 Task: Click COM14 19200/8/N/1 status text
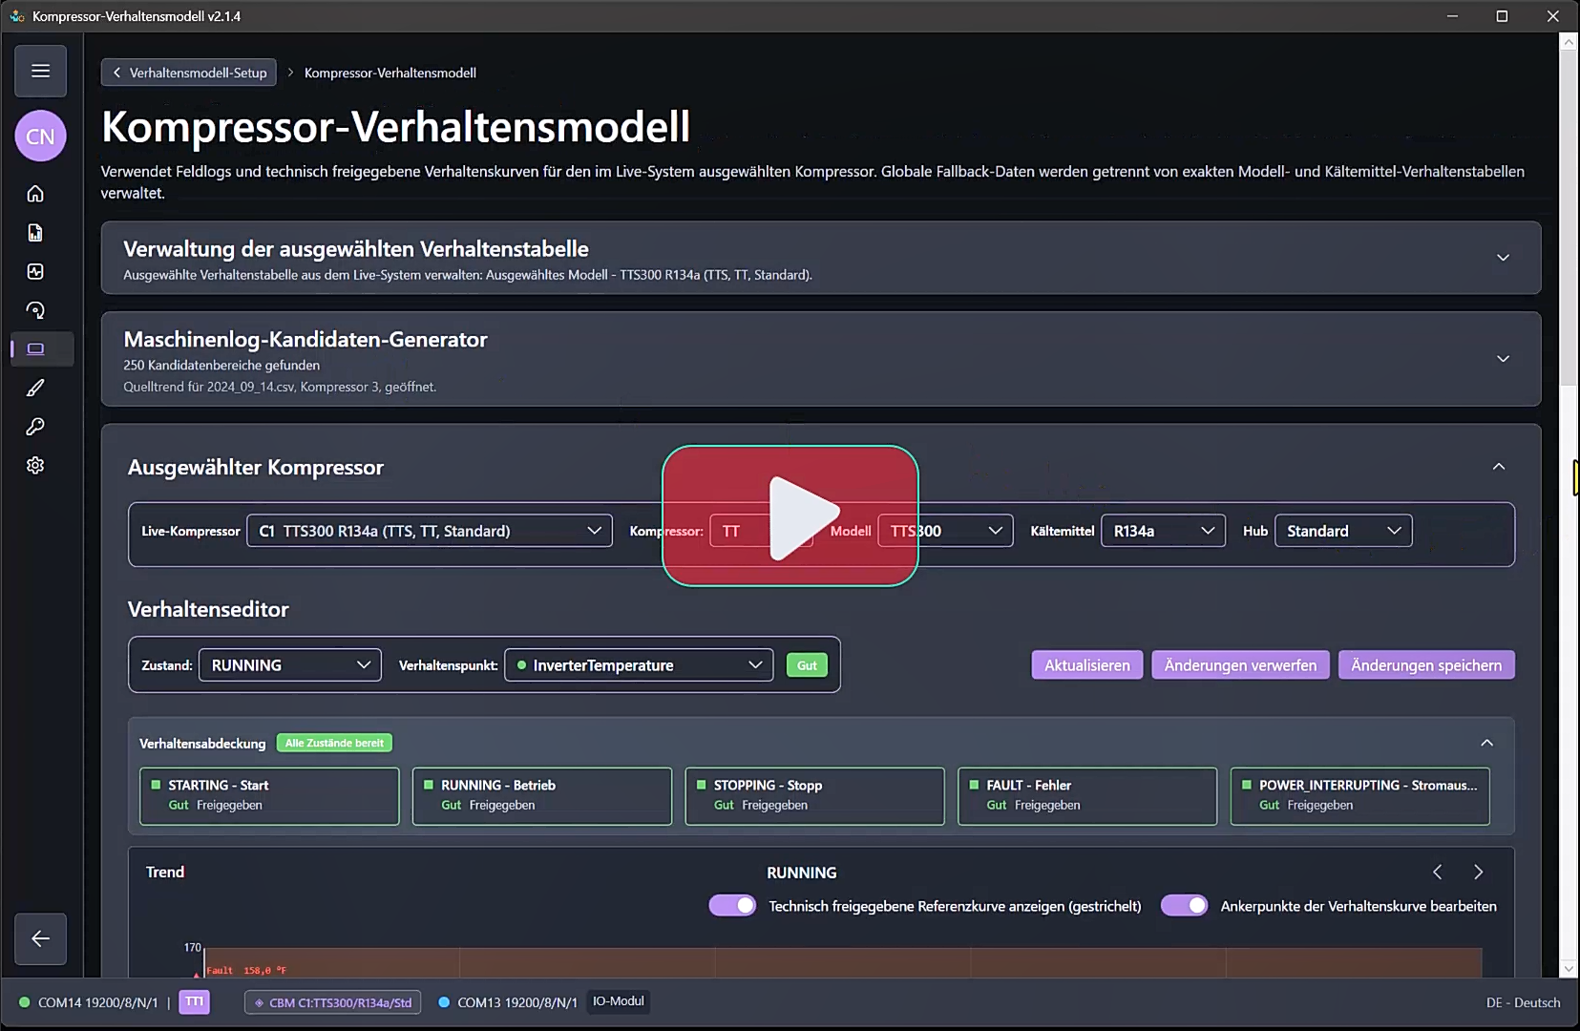pos(97,1002)
